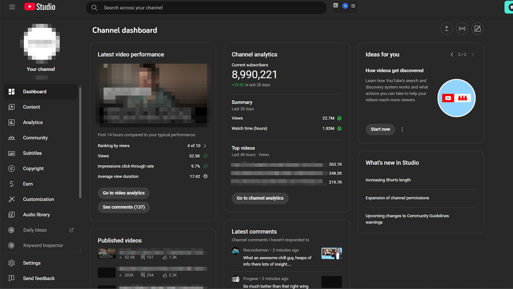Click the create post pencil icon
The image size is (513, 289).
(x=478, y=29)
